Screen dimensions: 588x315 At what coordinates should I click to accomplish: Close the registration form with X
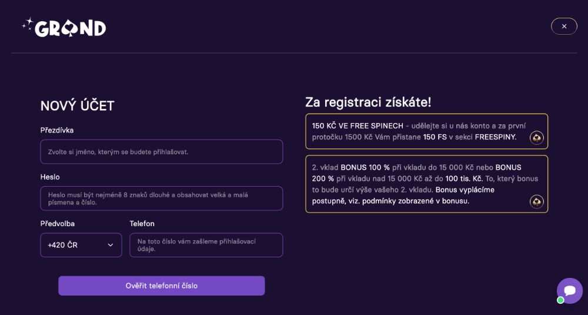[564, 26]
